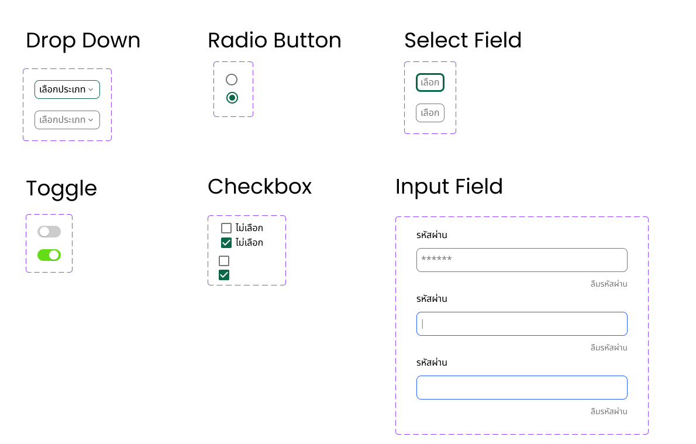Screen dimensions: 696x444
Task: Enable the gray toggle switch
Action: click(49, 232)
